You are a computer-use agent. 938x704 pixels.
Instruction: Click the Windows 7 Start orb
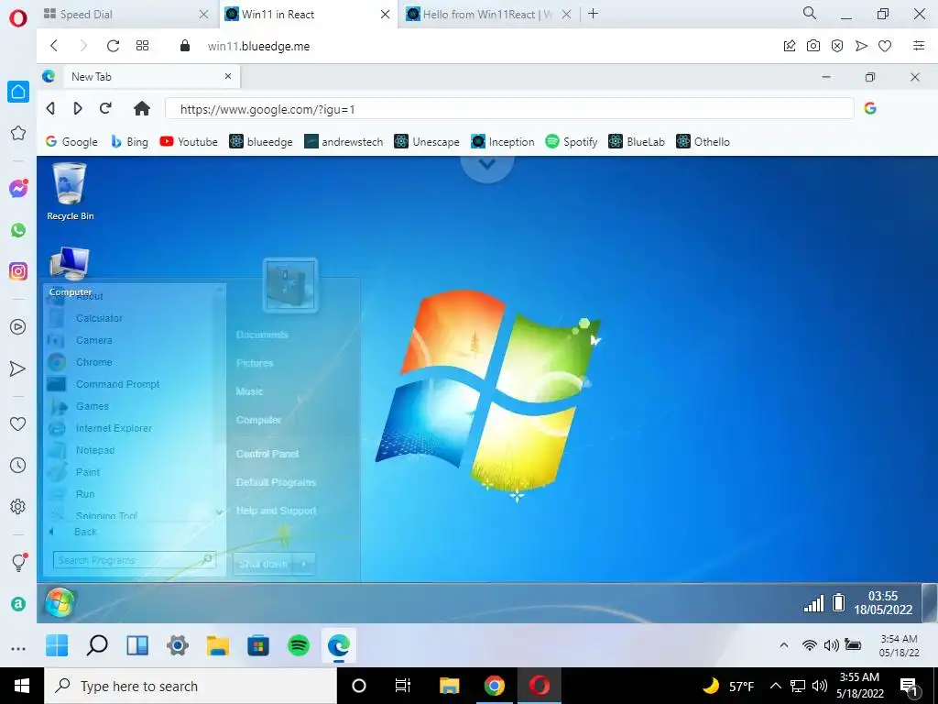[60, 602]
